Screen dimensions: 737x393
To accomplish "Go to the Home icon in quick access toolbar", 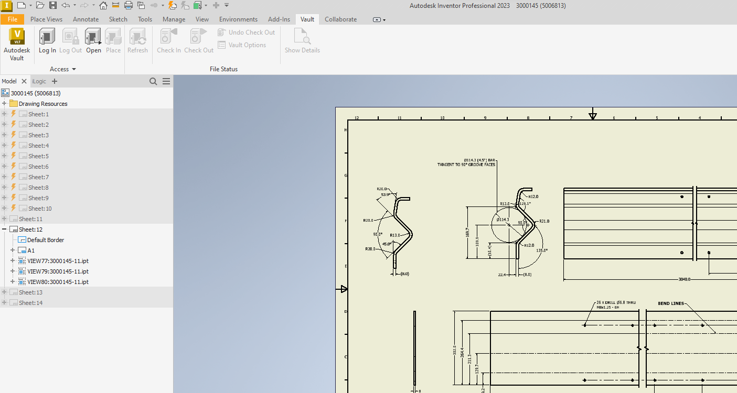I will click(103, 5).
